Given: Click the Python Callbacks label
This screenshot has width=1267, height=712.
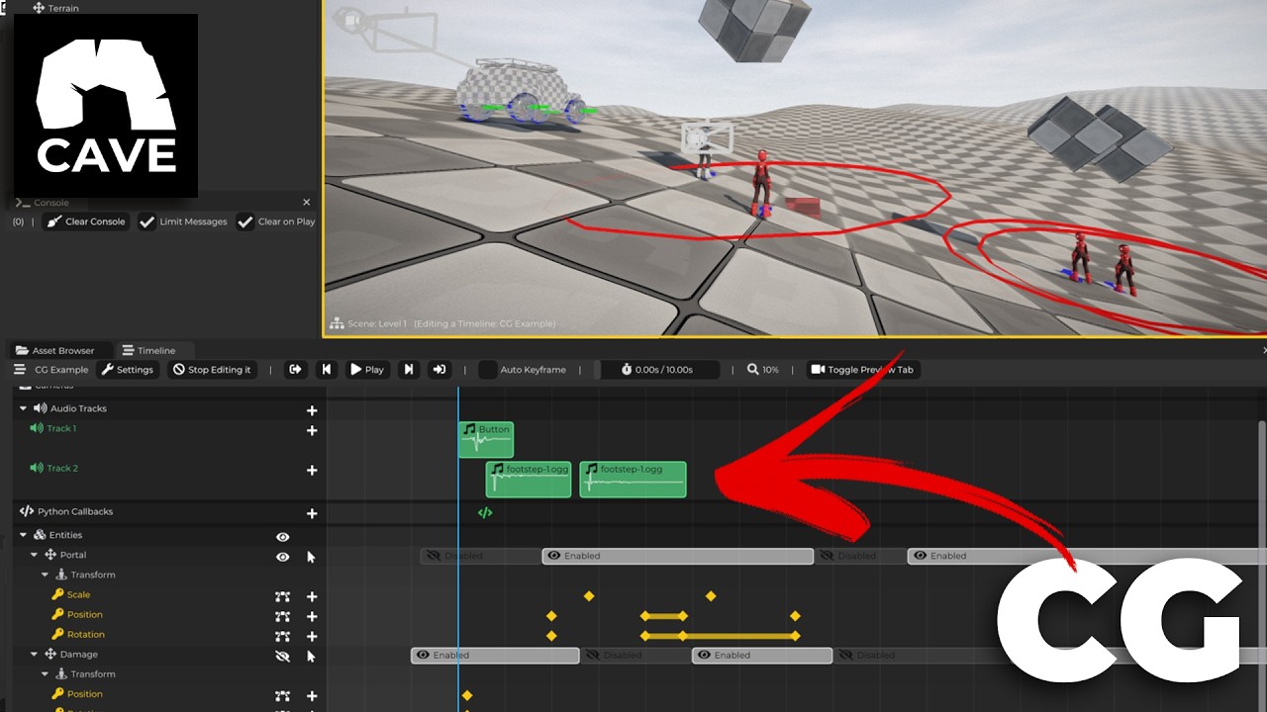Looking at the screenshot, I should click(75, 511).
